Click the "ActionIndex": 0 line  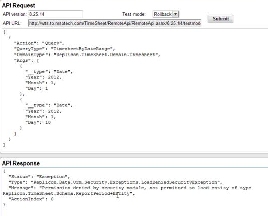[x=31, y=199]
